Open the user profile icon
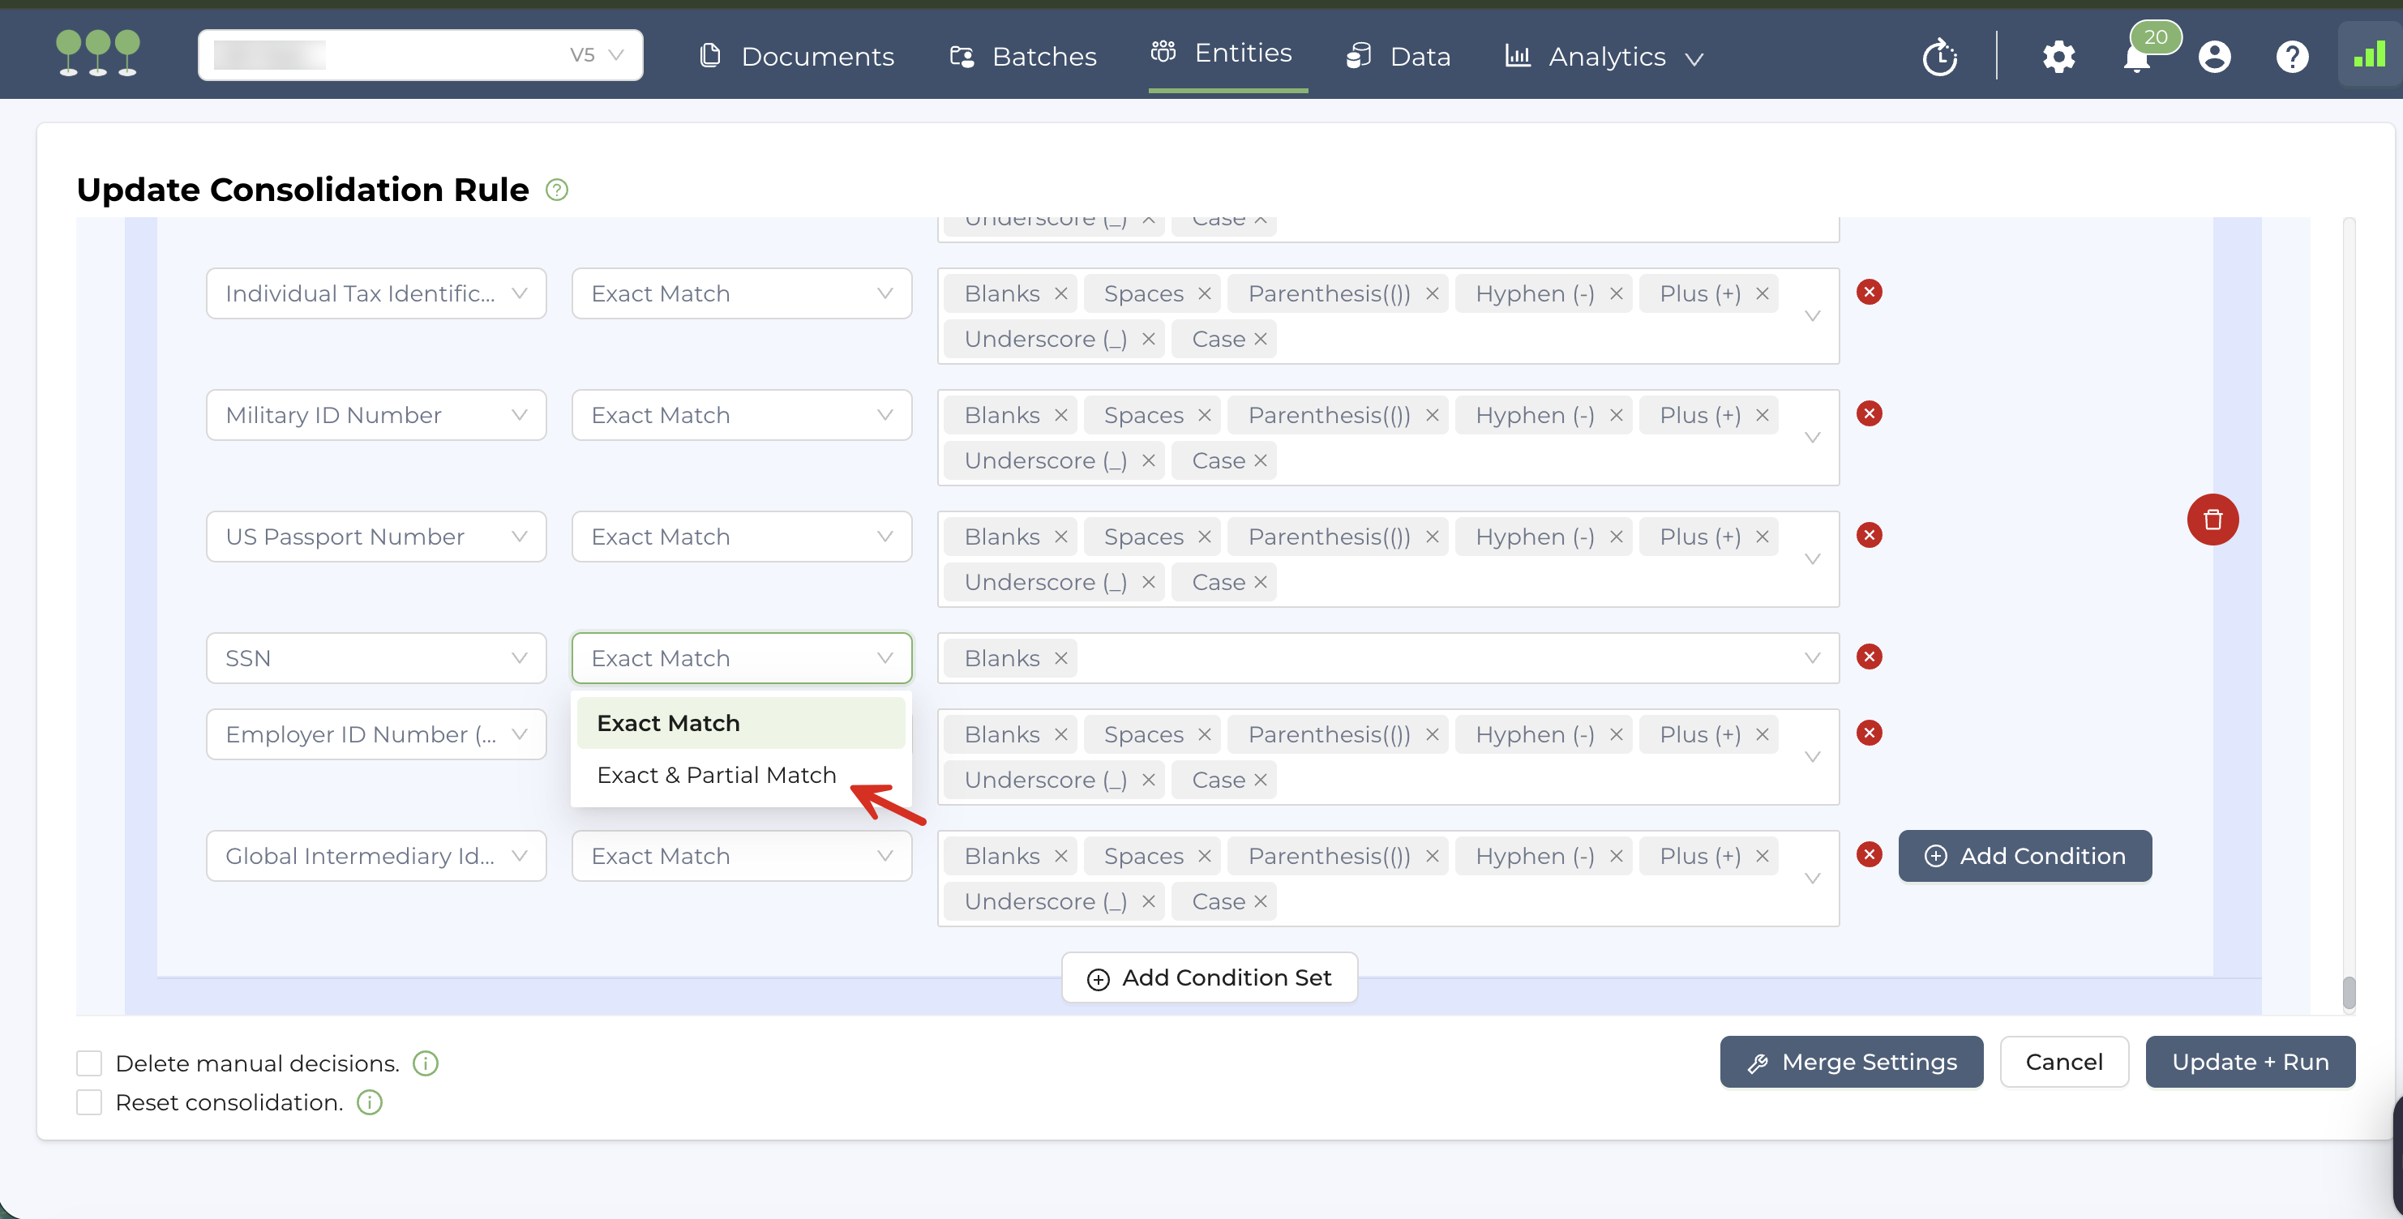The width and height of the screenshot is (2403, 1219). point(2213,57)
